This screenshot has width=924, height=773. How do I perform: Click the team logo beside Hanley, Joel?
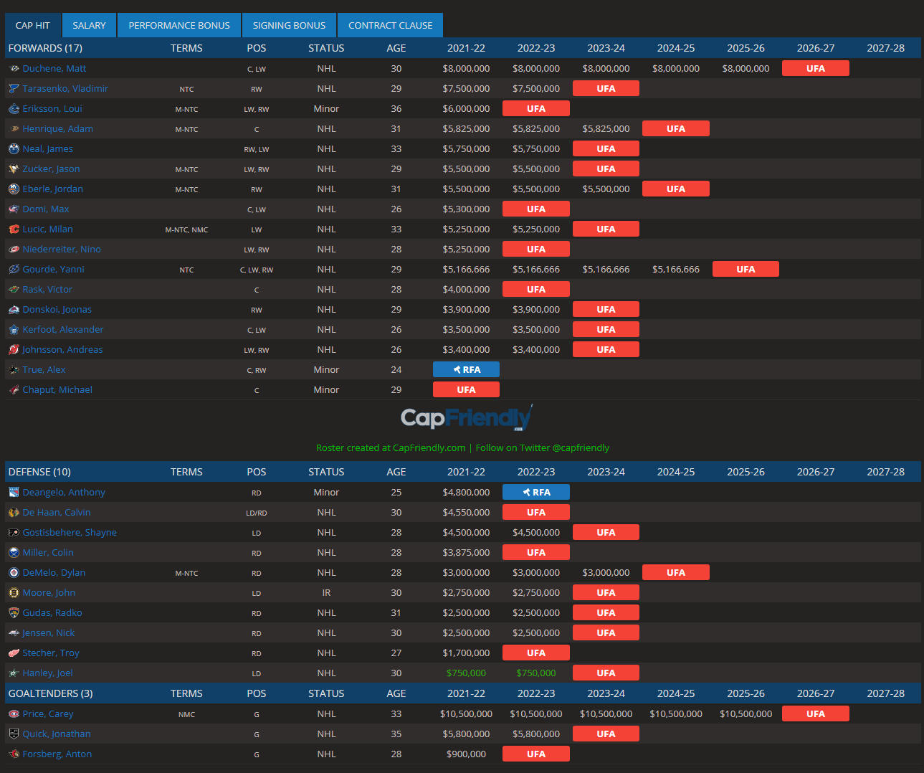14,673
